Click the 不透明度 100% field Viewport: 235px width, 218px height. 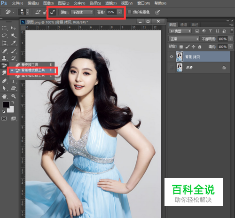222,39
